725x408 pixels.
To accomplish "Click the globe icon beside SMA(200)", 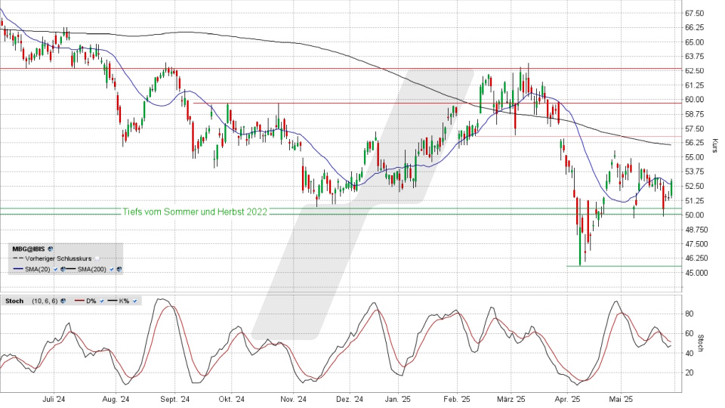I will (x=119, y=268).
